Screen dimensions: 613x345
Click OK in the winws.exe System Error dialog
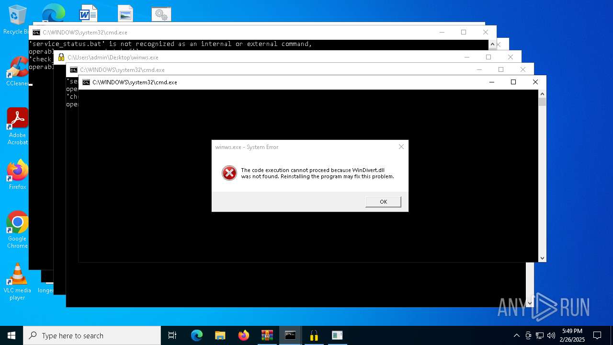pyautogui.click(x=383, y=202)
